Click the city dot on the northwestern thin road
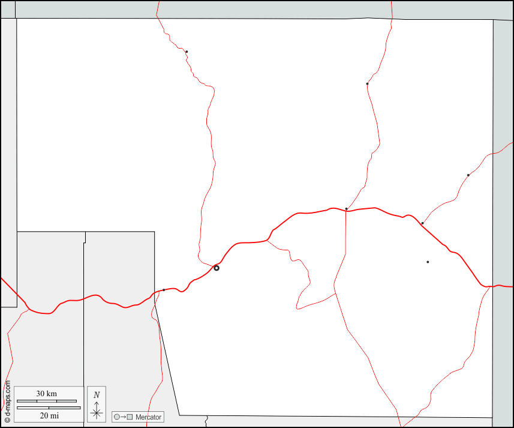Viewport: 514px width, 428px height. (187, 52)
